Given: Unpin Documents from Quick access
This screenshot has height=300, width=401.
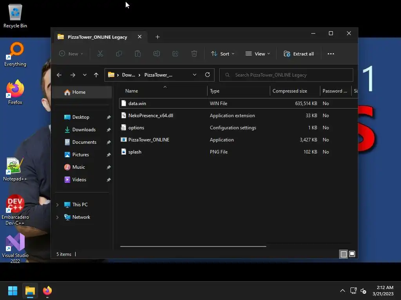Looking at the screenshot, I should 108,142.
